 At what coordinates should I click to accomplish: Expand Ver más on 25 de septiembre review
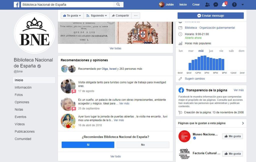[124, 103]
